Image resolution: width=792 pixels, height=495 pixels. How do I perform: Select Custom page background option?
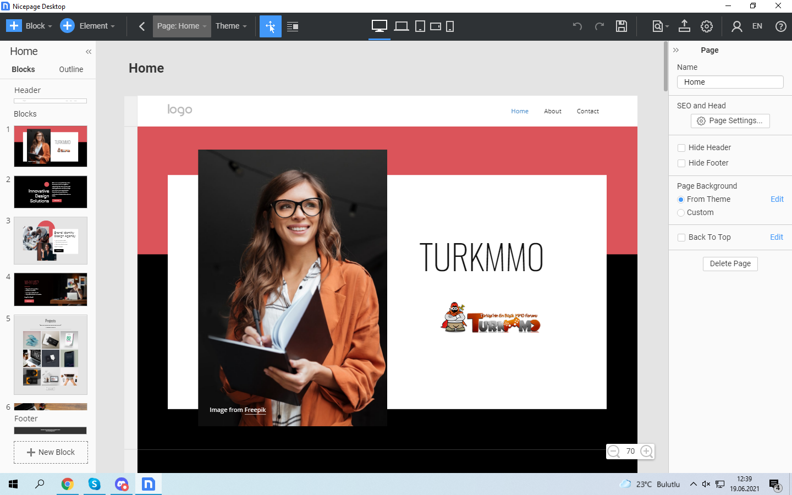click(x=681, y=213)
